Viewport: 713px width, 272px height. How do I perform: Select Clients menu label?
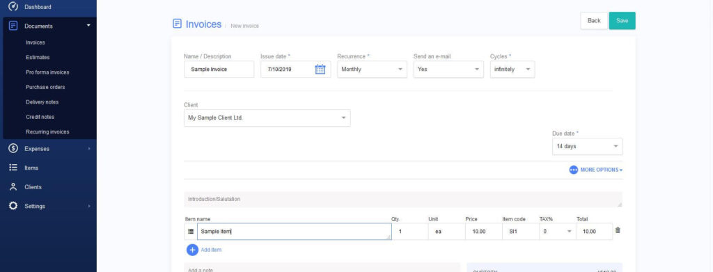click(33, 187)
